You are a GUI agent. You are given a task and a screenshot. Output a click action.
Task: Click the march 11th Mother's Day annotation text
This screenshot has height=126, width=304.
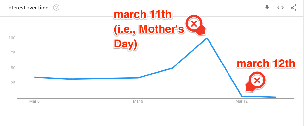click(149, 30)
